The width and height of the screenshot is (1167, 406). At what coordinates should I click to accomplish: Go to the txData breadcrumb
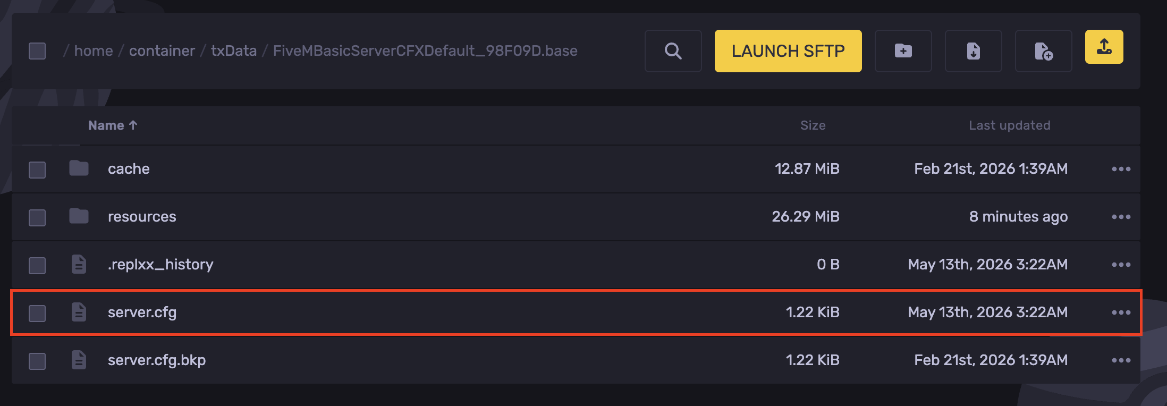tap(234, 50)
